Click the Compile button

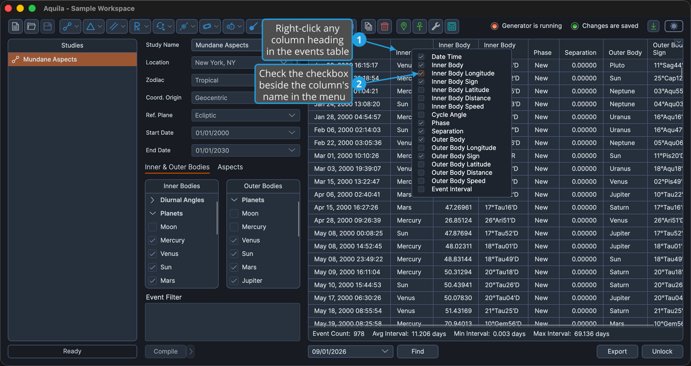[166, 352]
